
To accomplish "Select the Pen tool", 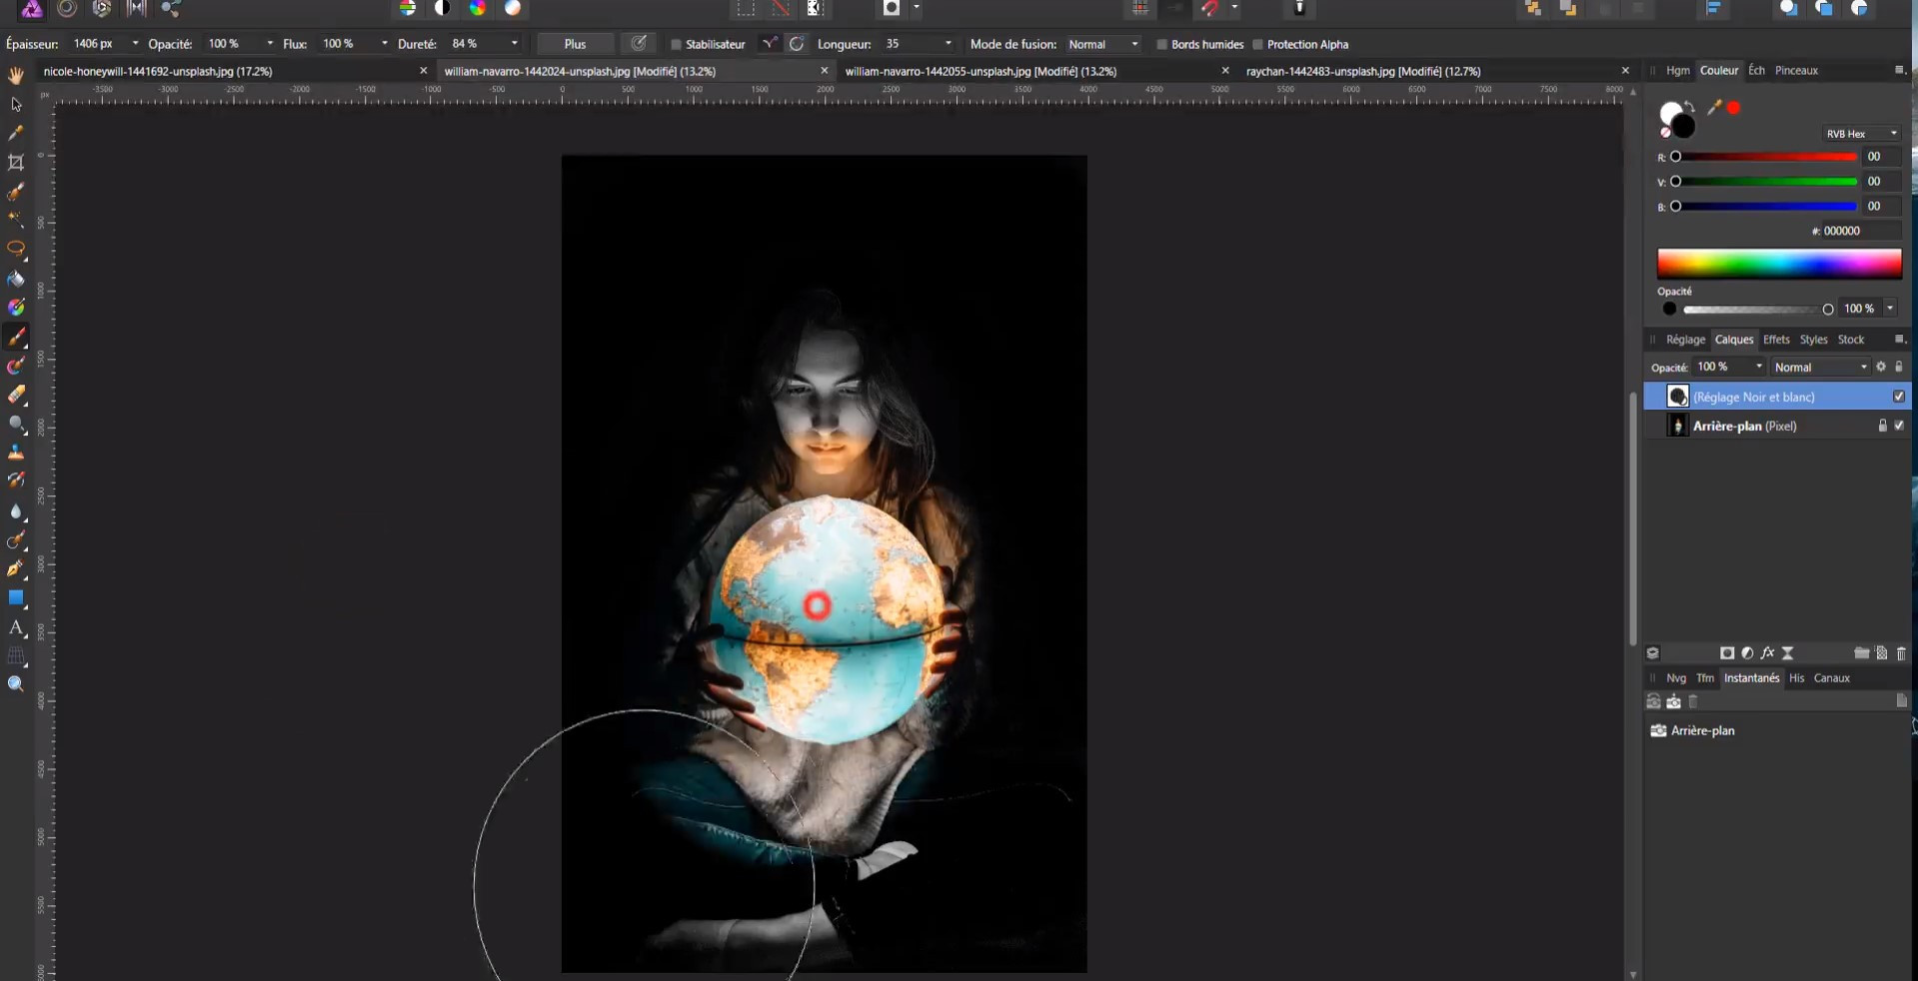I will click(16, 568).
